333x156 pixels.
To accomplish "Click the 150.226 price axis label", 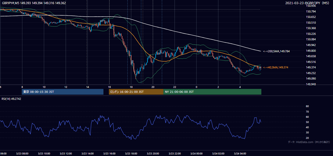I will pos(311,34).
